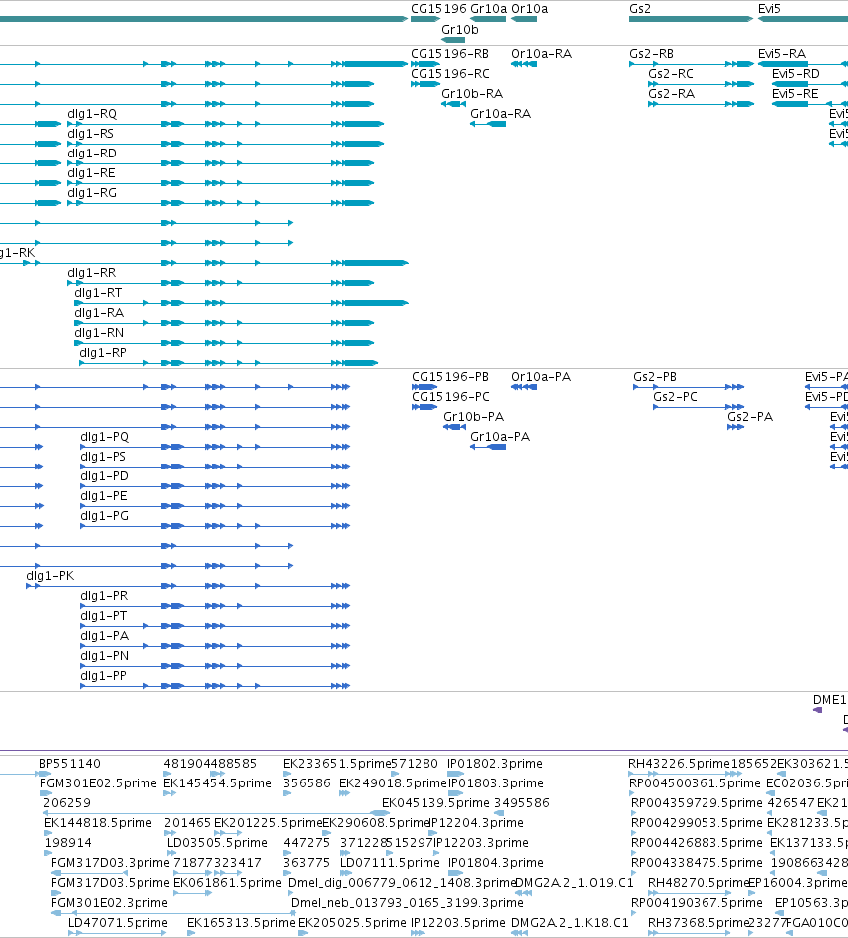
Task: Select protein dlg1-PP
Action: 103,676
